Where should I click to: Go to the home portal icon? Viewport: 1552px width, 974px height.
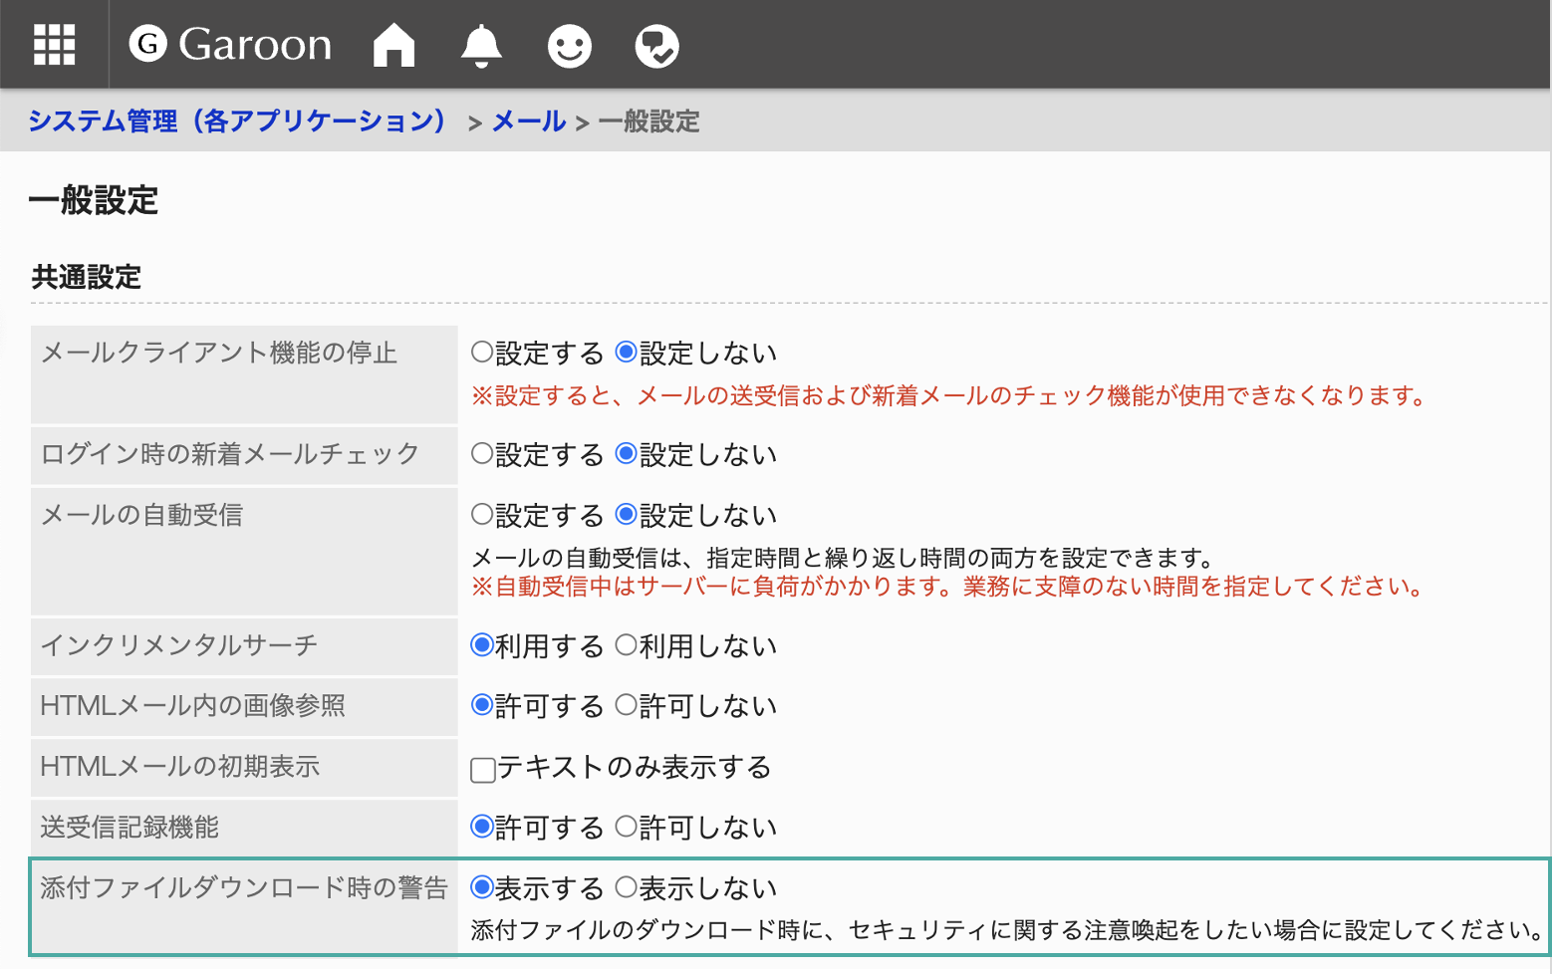(x=393, y=45)
